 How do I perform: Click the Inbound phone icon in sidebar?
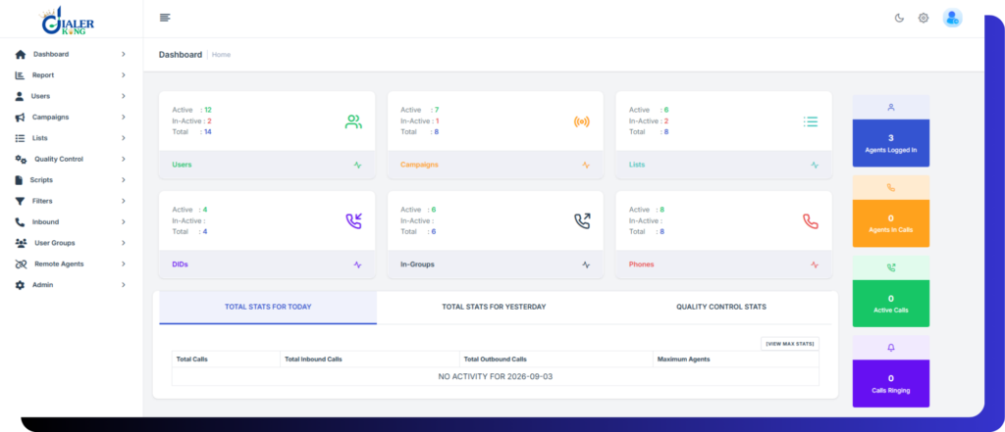coord(20,222)
